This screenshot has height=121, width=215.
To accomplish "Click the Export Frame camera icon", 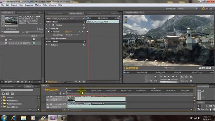I will point(191,77).
